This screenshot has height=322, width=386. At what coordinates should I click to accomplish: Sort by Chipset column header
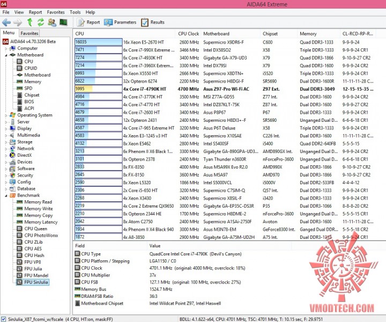[270, 34]
